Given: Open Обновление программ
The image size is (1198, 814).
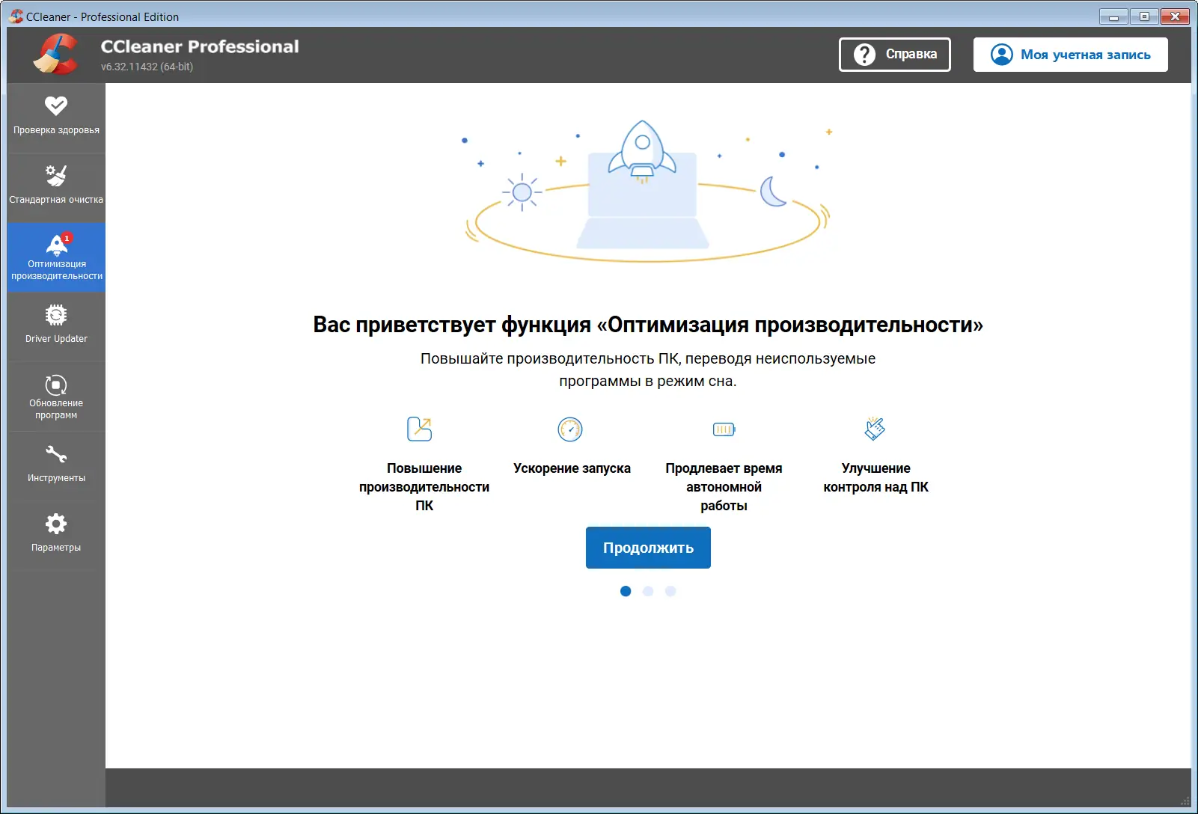Looking at the screenshot, I should [55, 397].
